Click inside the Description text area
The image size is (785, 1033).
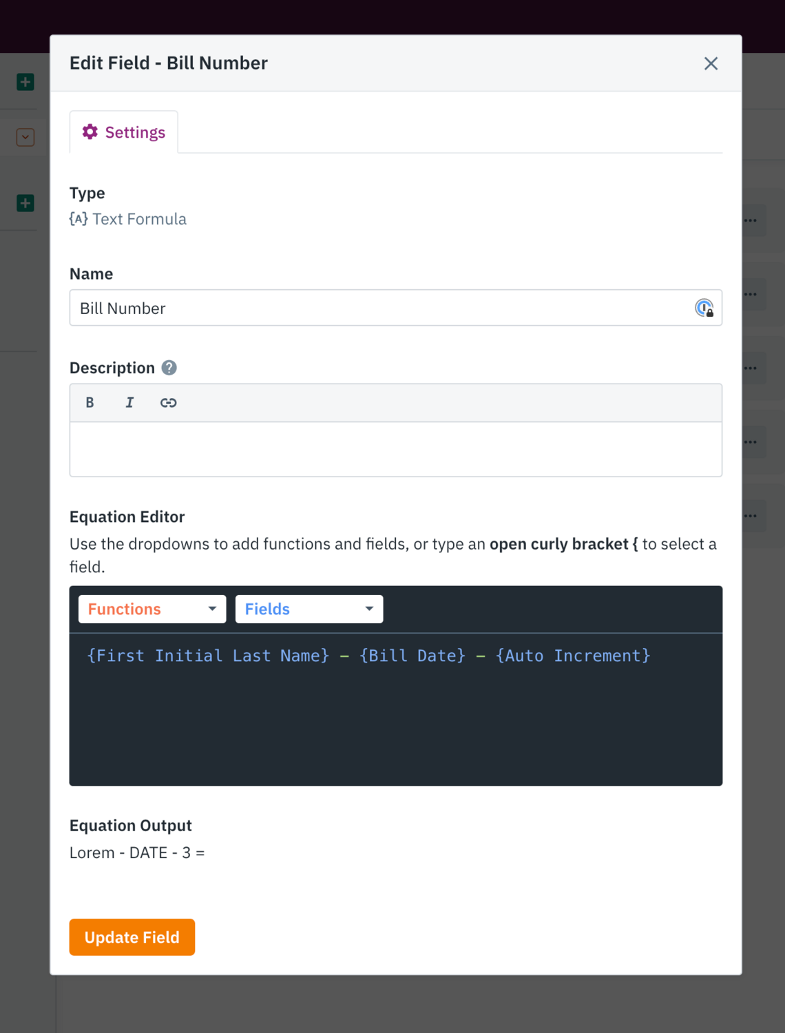coord(396,449)
